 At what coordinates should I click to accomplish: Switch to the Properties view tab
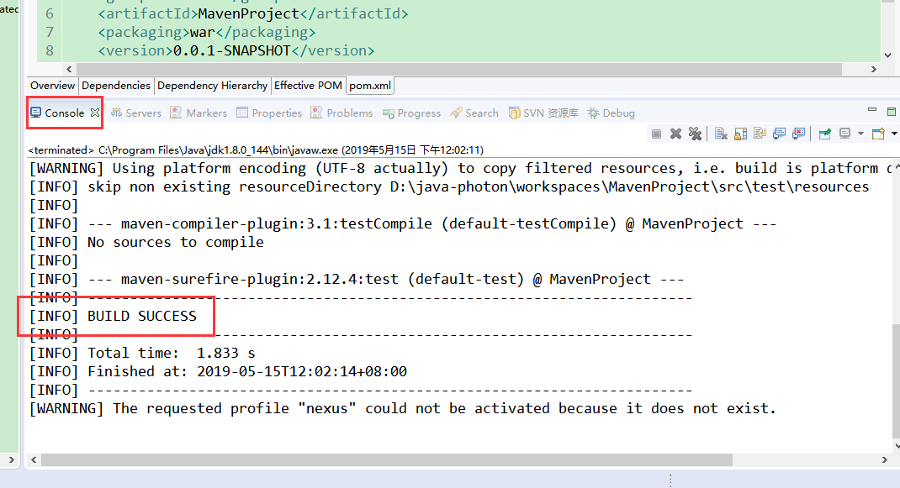pyautogui.click(x=269, y=113)
